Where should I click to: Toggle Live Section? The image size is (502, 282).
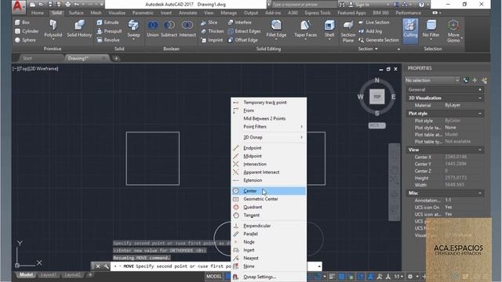pyautogui.click(x=373, y=23)
